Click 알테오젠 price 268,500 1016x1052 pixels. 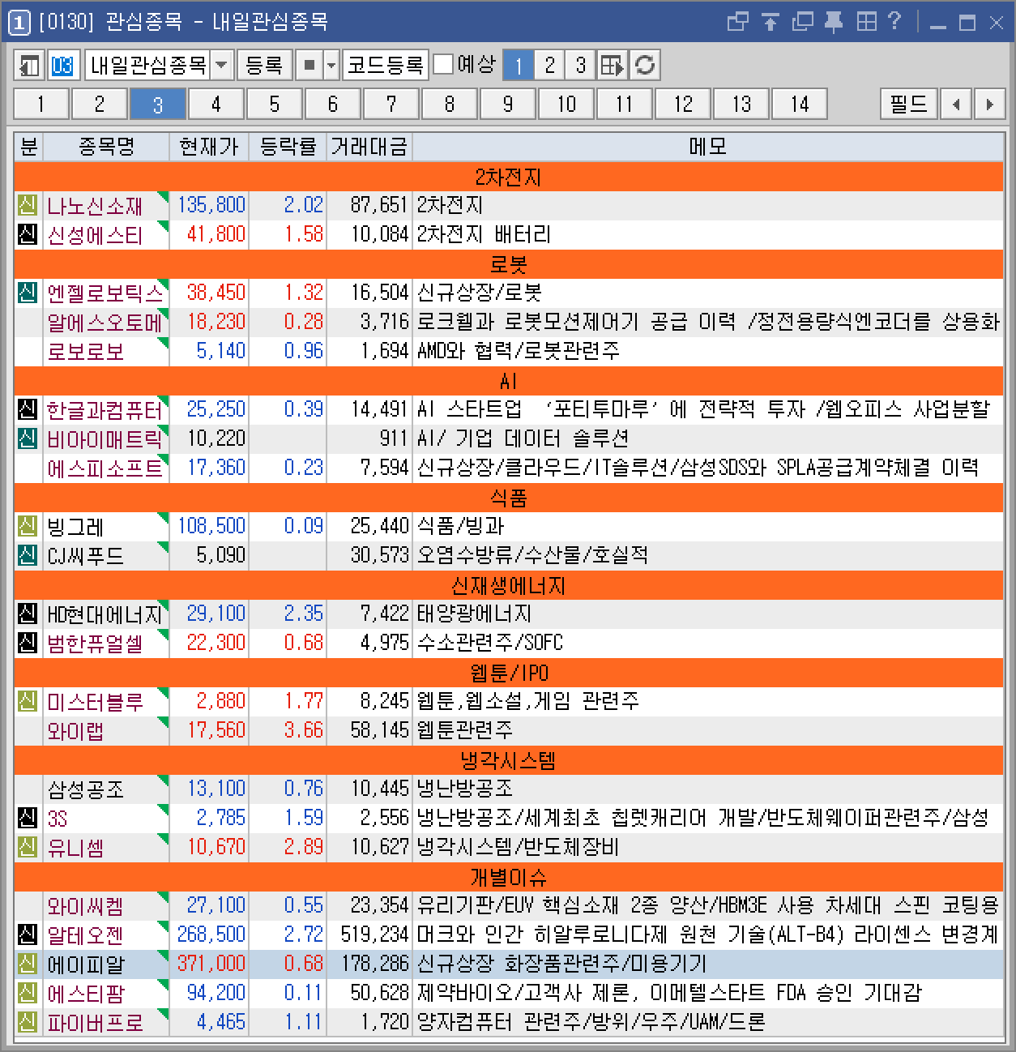pos(211,934)
